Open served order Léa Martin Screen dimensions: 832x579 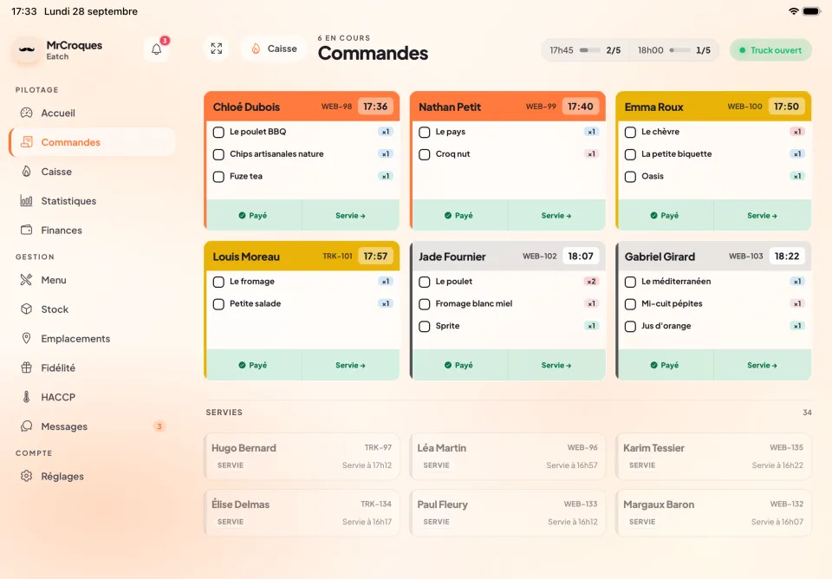507,457
